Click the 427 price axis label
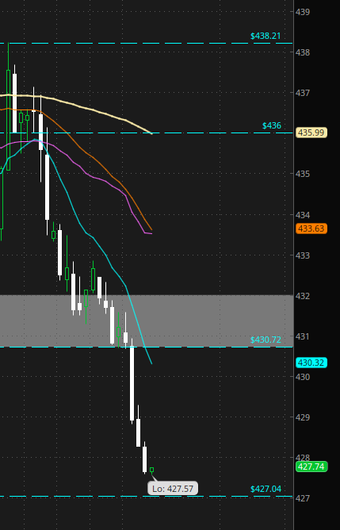The image size is (340, 530). [x=303, y=498]
